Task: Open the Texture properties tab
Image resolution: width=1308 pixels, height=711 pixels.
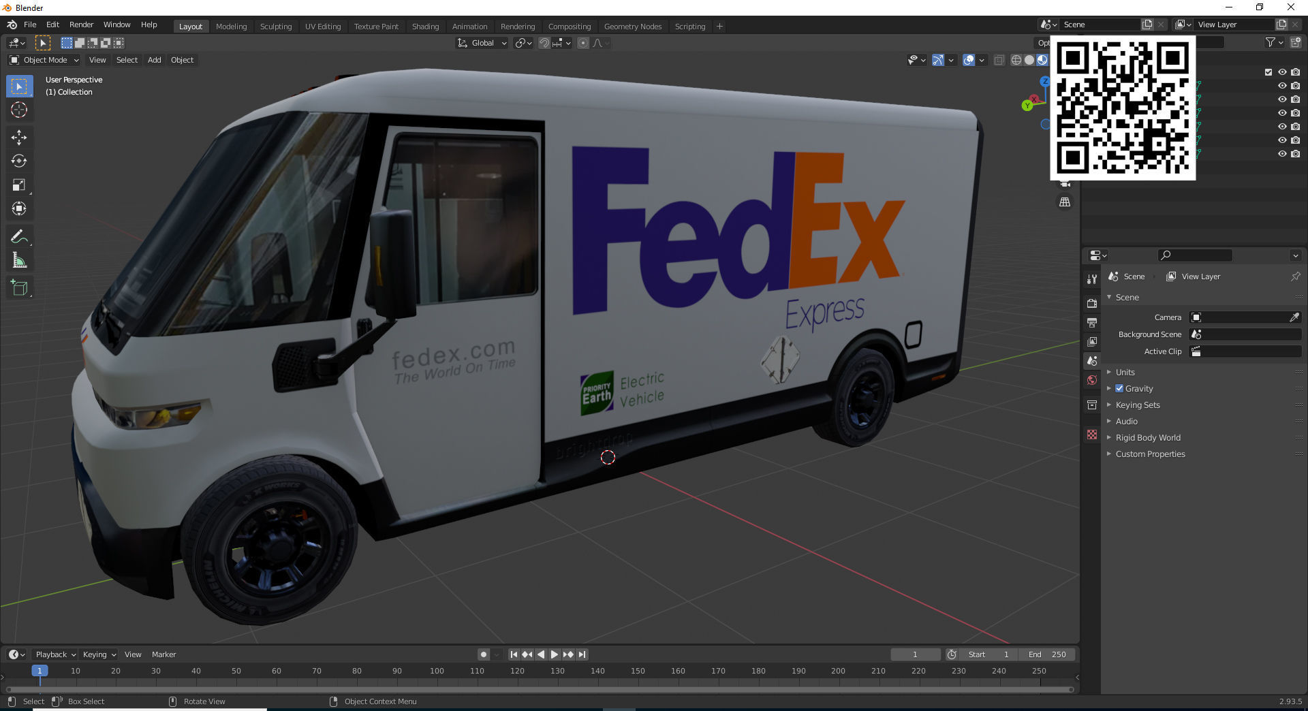Action: tap(1092, 434)
